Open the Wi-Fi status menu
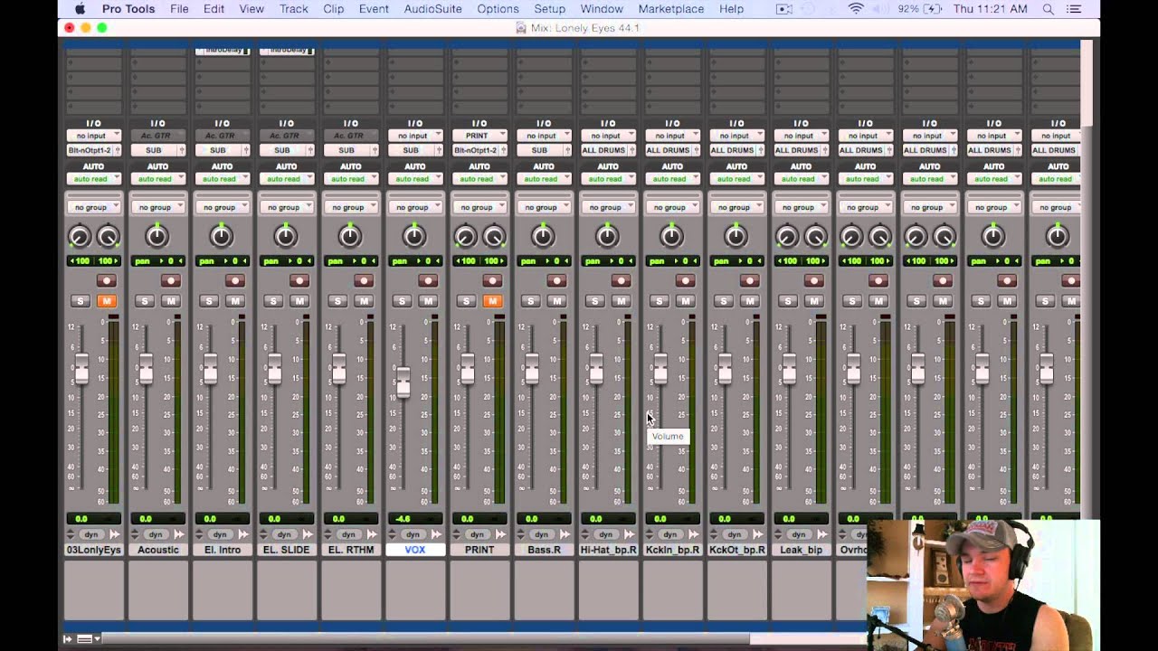The width and height of the screenshot is (1158, 651). point(855,9)
